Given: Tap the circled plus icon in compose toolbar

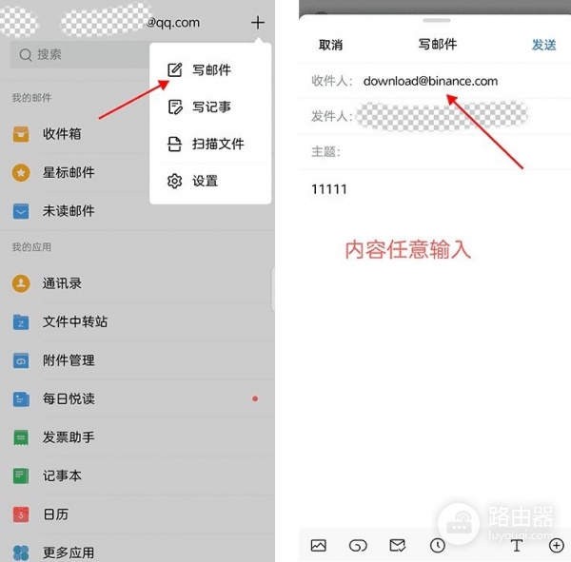Looking at the screenshot, I should pos(556,545).
